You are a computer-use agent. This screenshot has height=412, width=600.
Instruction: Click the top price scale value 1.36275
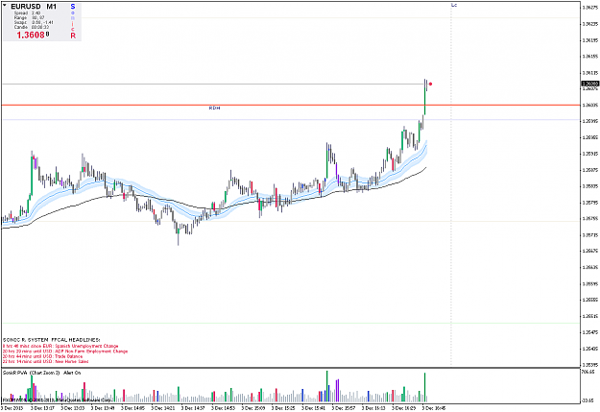(x=589, y=8)
